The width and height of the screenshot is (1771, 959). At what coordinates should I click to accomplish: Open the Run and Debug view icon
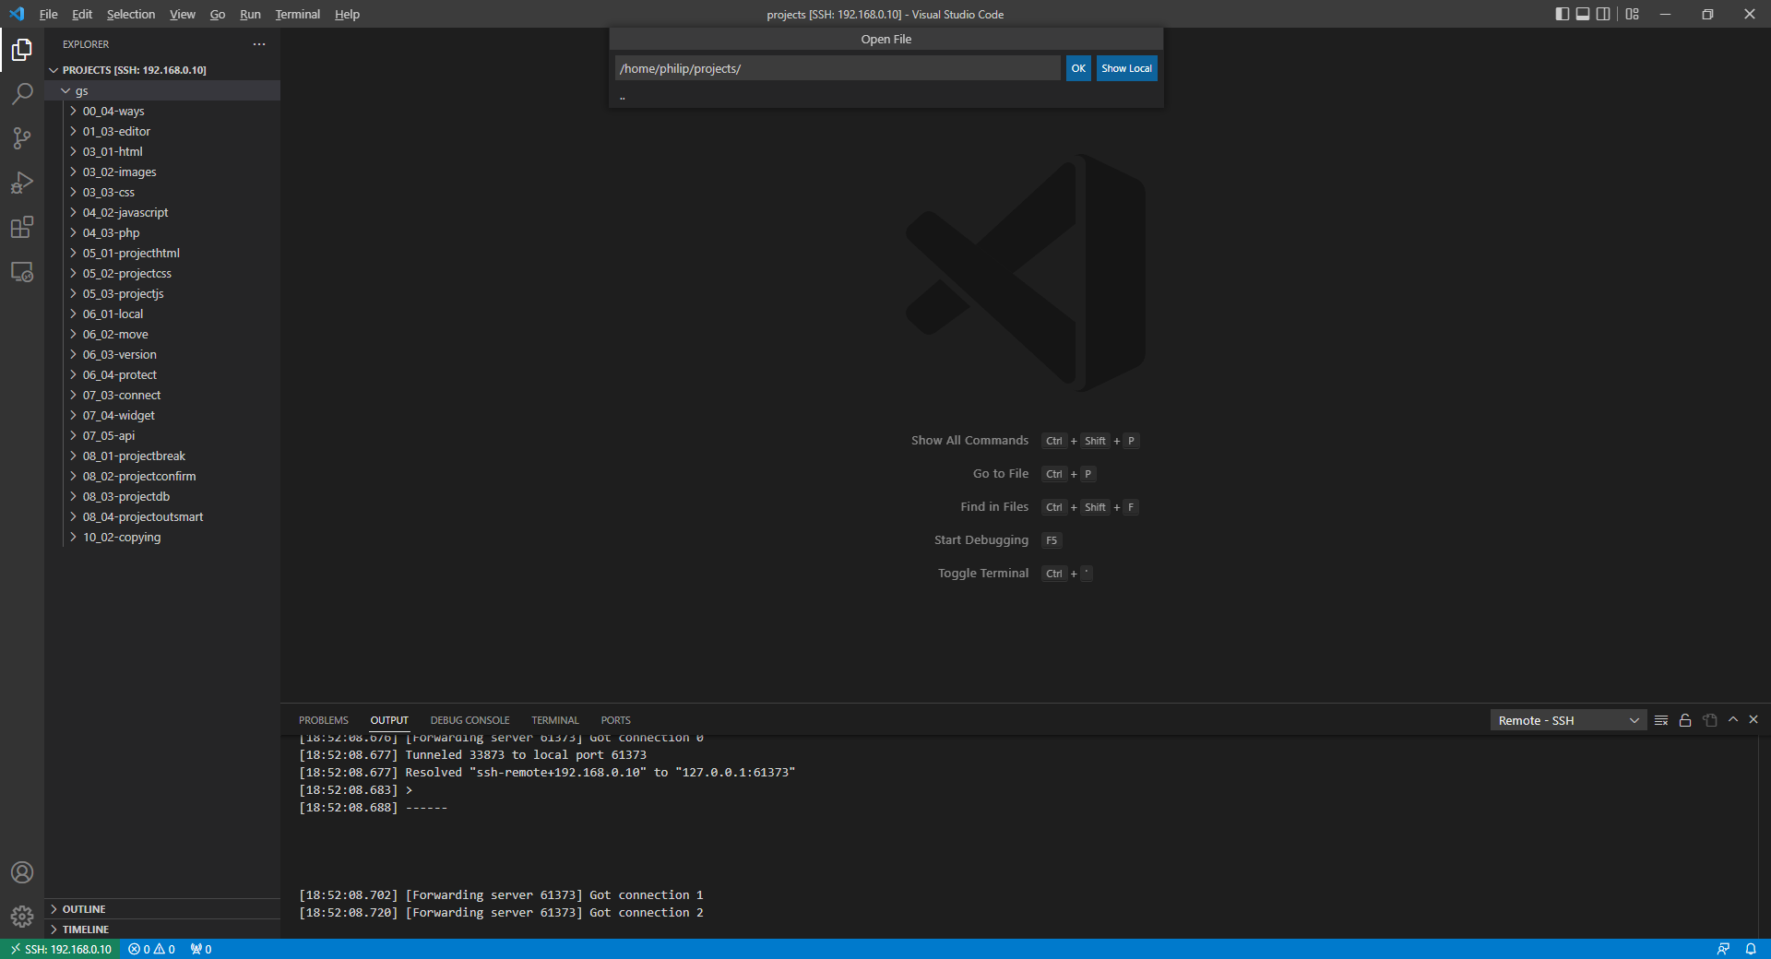[22, 183]
